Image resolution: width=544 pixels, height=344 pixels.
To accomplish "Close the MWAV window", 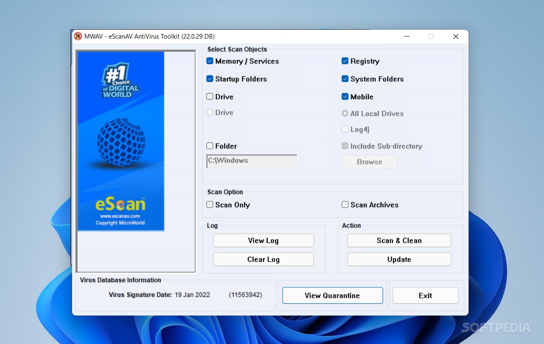I will point(456,36).
